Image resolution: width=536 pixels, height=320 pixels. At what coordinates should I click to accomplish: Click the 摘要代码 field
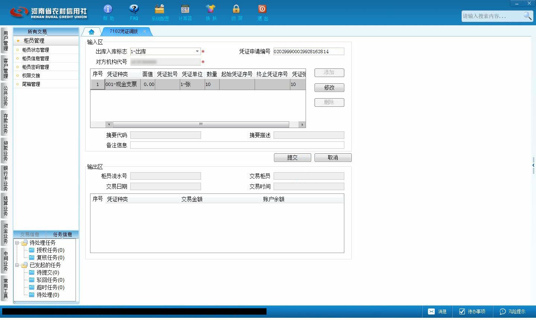click(165, 135)
